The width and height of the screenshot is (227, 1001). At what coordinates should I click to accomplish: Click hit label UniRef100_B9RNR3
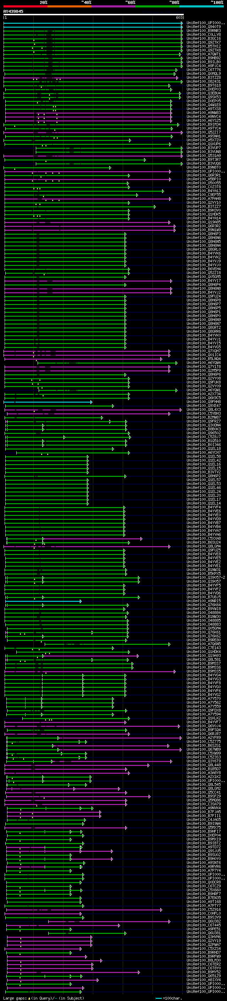[204, 31]
